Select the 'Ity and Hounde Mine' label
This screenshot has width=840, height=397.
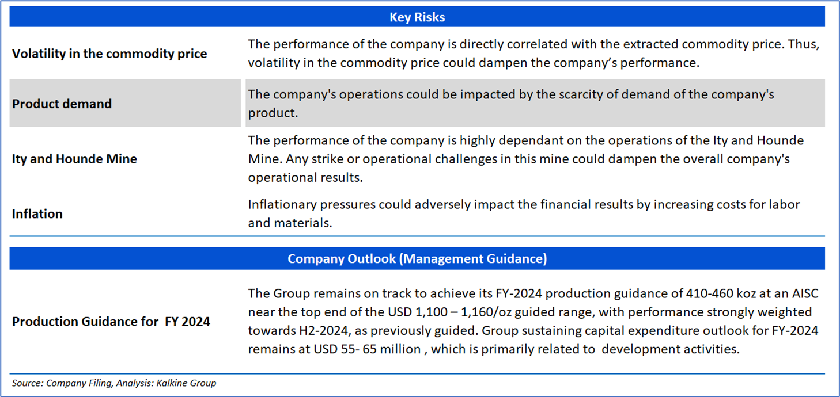pos(75,159)
